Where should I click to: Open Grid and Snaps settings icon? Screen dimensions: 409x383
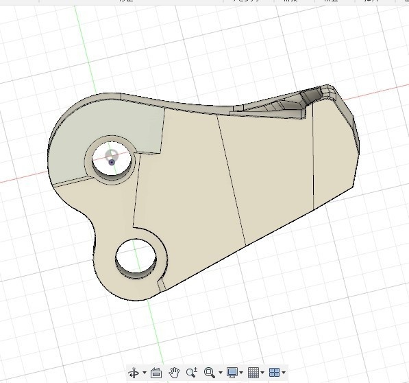coord(253,373)
